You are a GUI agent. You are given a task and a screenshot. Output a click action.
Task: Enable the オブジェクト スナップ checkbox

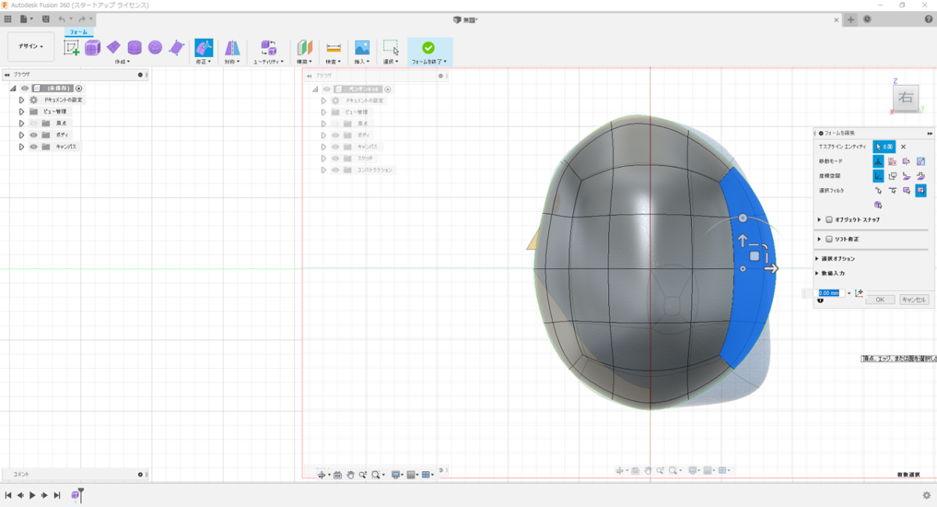pyautogui.click(x=829, y=220)
